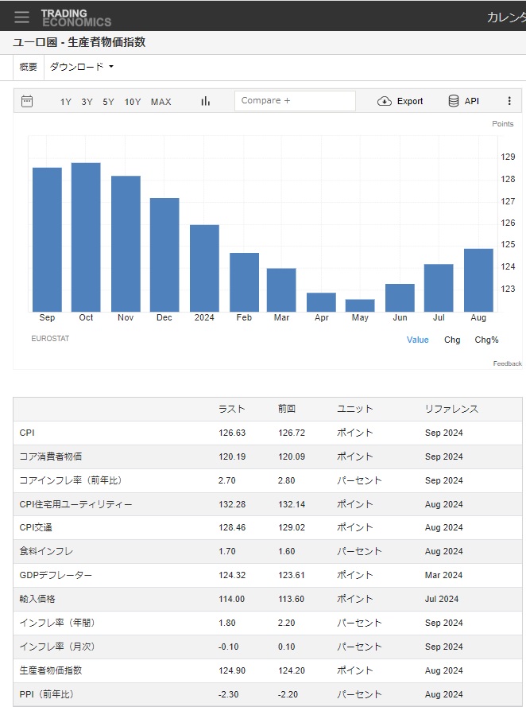The image size is (526, 707).
Task: Click the Export cloud download icon
Action: pyautogui.click(x=385, y=101)
